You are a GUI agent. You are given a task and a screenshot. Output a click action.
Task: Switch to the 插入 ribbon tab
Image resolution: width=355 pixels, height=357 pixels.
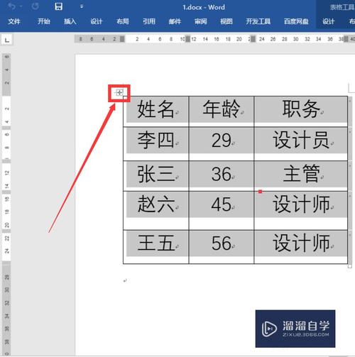70,21
